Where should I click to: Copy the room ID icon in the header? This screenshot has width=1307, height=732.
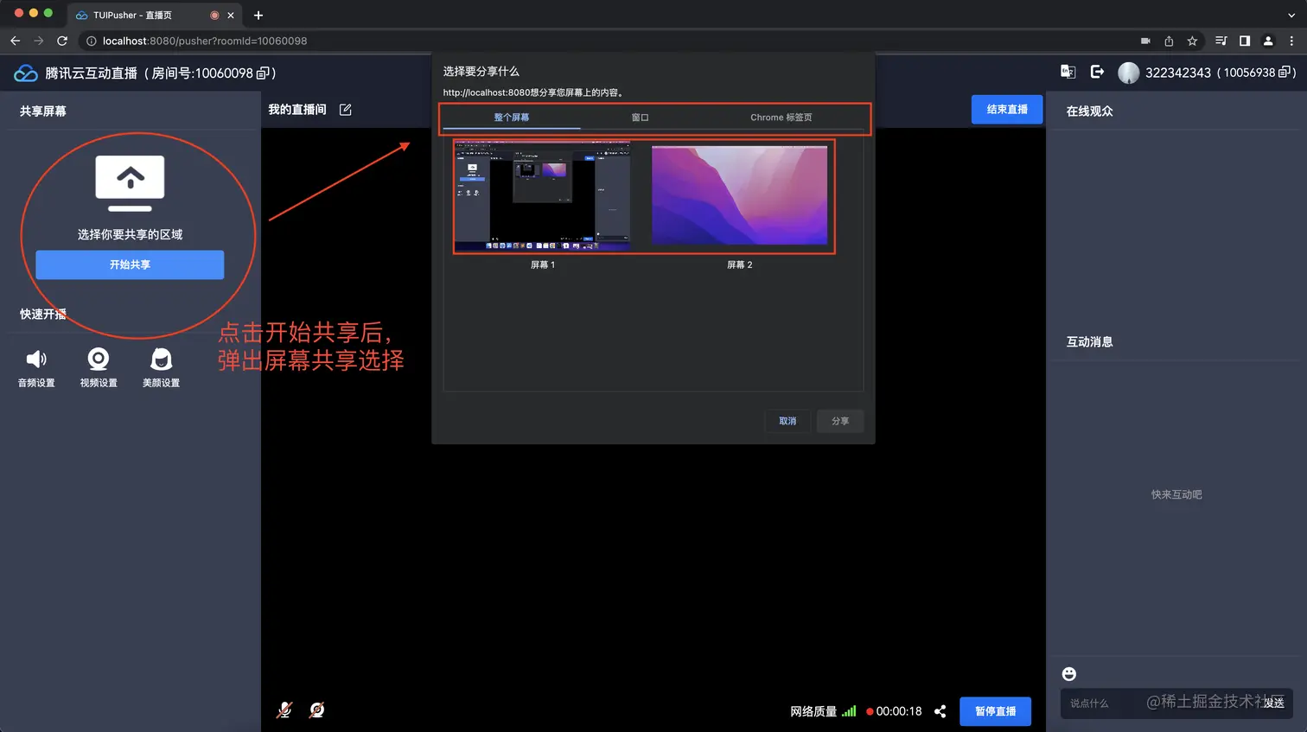coord(264,73)
